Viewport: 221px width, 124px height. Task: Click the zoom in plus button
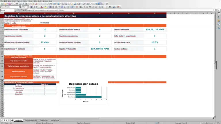[214, 123]
